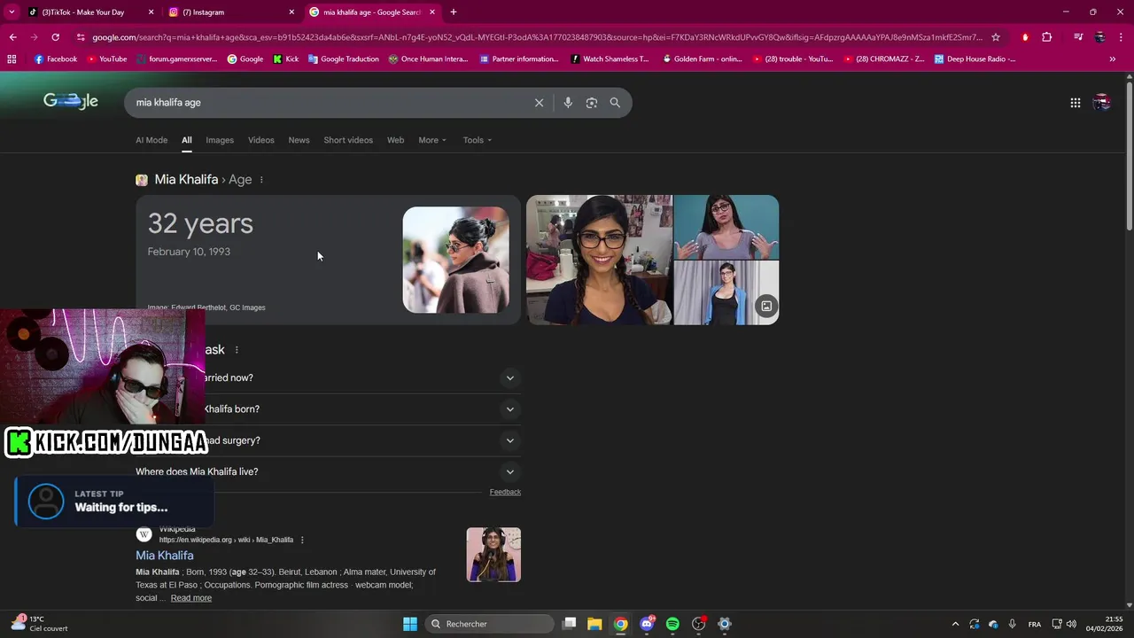The image size is (1134, 638).
Task: Go back to previous page
Action: click(12, 37)
